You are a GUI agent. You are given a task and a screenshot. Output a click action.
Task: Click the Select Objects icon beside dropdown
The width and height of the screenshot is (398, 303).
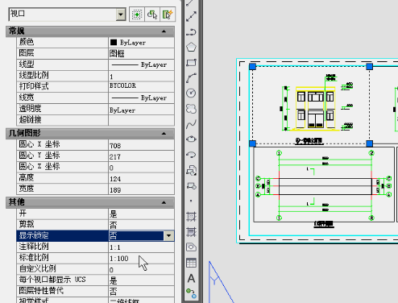152,15
